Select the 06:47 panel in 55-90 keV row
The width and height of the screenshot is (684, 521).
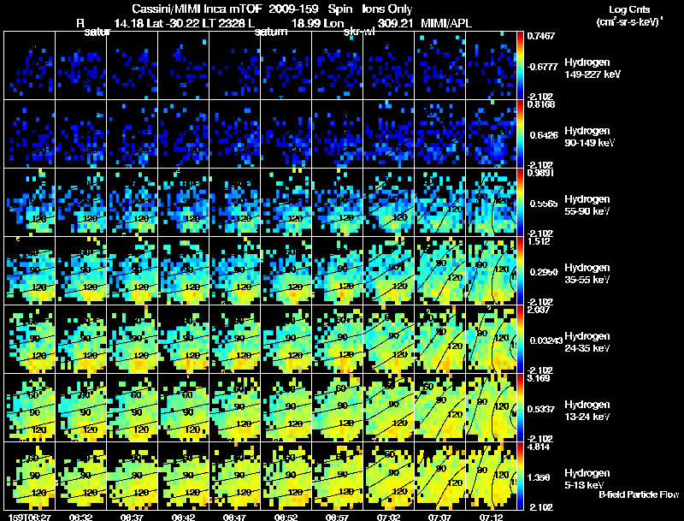[234, 202]
